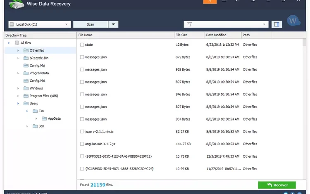Screen dimensions: 310x194
Task: Toggle the preview pane layout icon
Action: pyautogui.click(x=277, y=24)
